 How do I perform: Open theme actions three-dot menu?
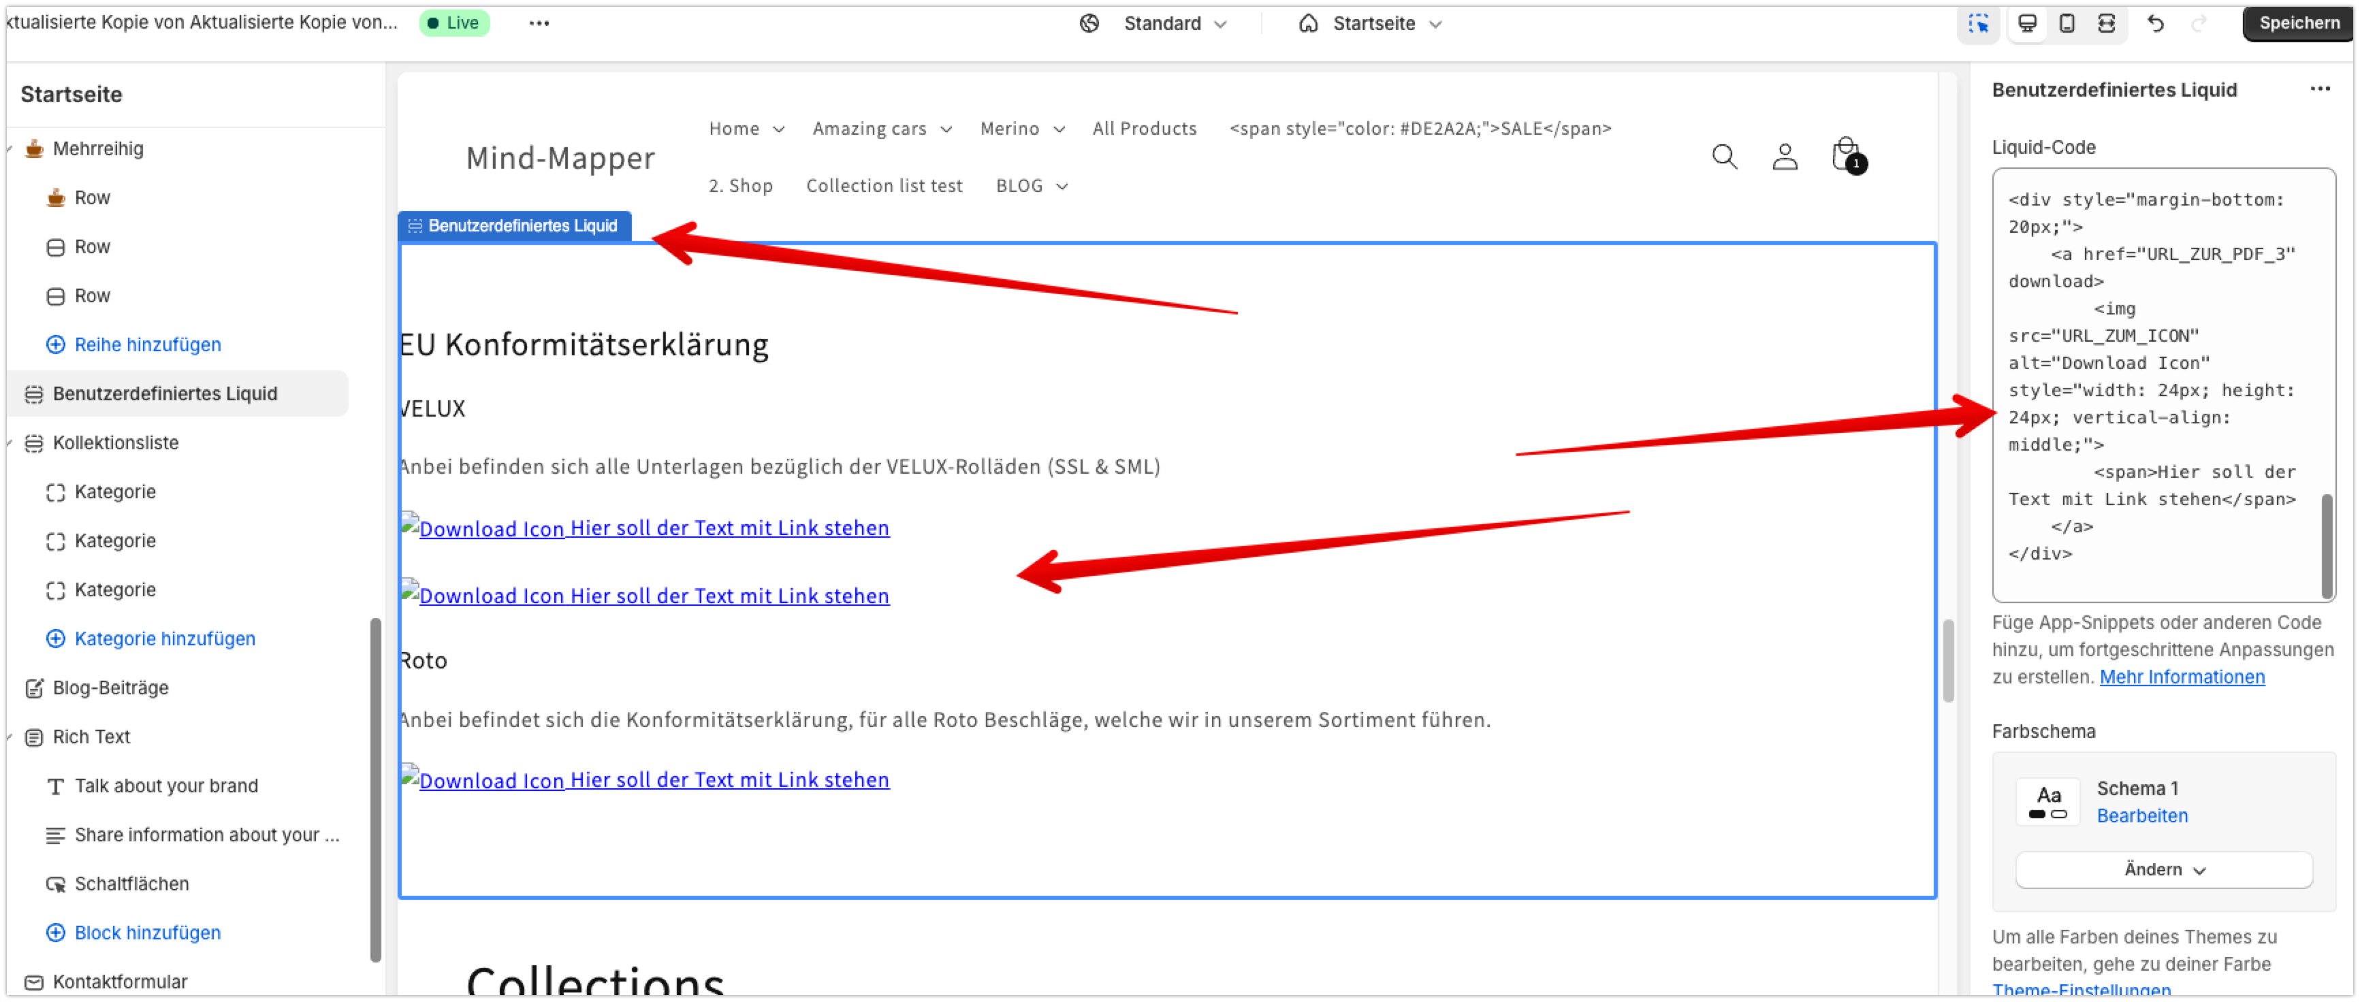(539, 23)
